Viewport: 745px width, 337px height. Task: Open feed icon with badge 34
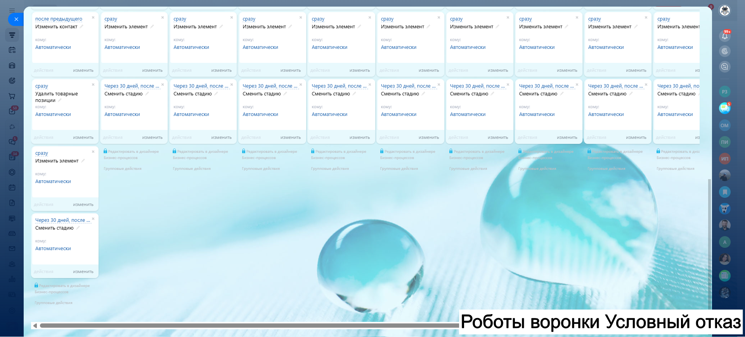click(x=12, y=156)
